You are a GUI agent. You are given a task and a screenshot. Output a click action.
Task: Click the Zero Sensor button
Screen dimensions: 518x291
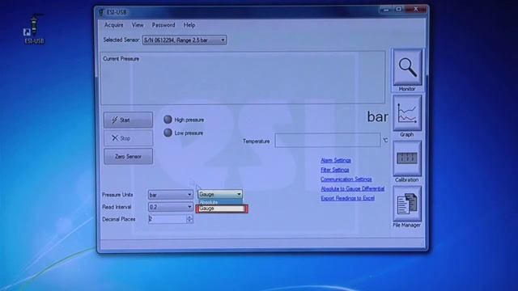128,156
